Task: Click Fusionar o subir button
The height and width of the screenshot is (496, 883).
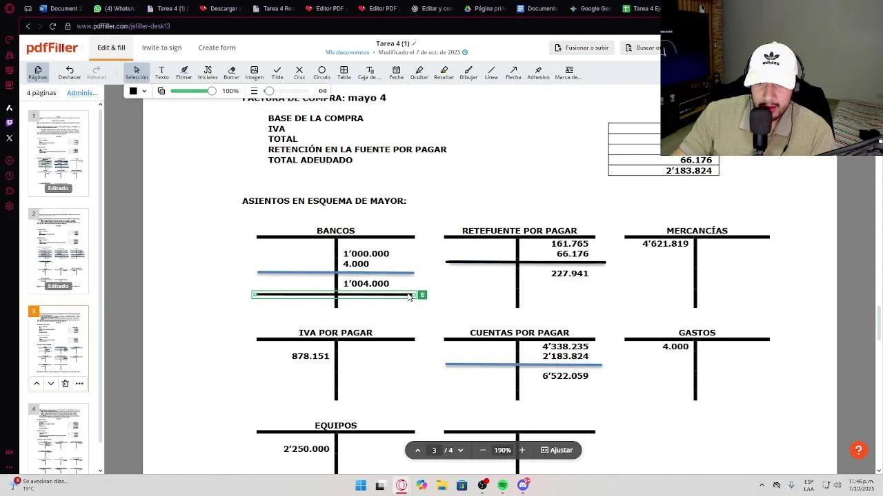Action: [x=582, y=48]
